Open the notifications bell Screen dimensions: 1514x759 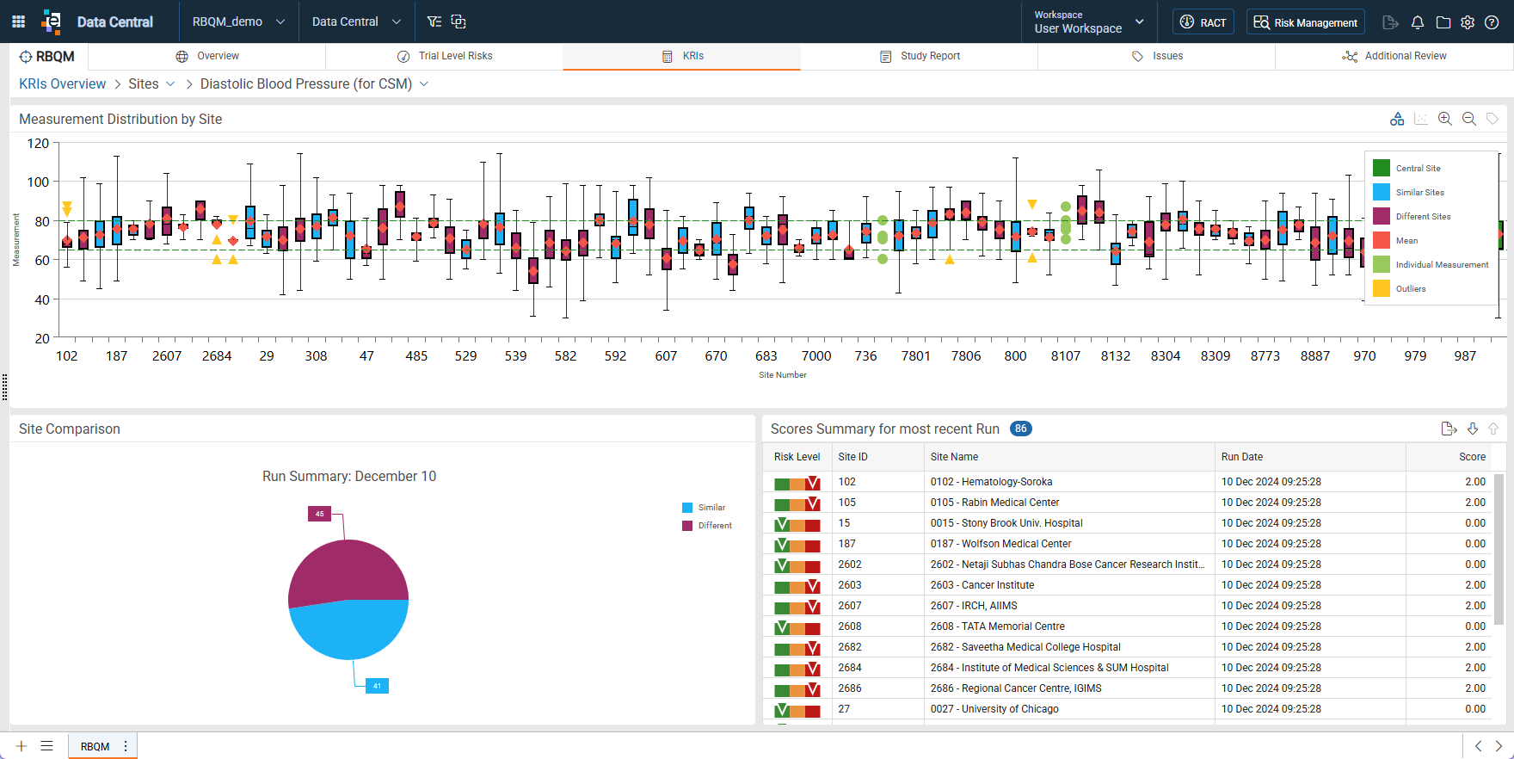1418,22
